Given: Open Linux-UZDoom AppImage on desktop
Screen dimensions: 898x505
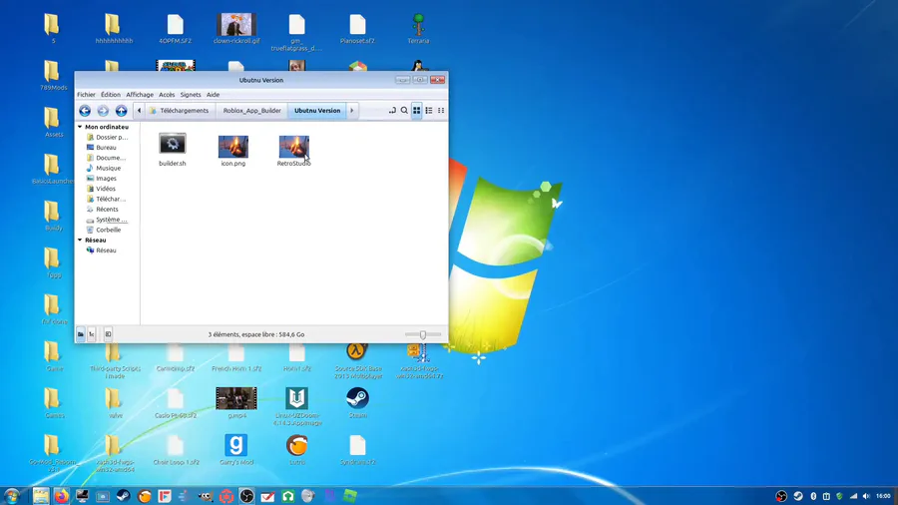Looking at the screenshot, I should (297, 406).
